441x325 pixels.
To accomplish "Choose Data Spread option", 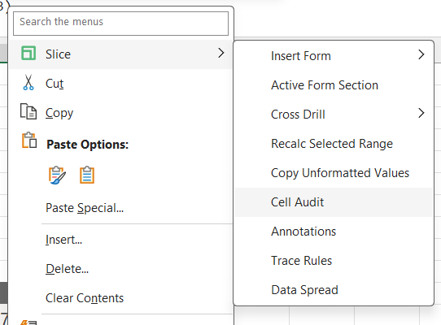I will 334,290.
